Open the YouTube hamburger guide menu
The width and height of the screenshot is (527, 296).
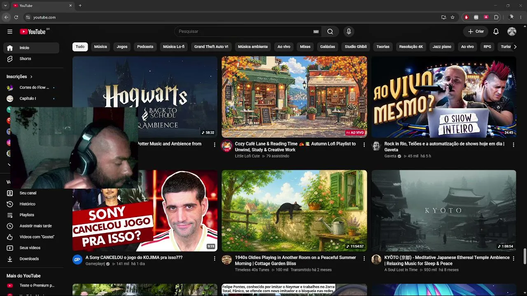tap(10, 32)
